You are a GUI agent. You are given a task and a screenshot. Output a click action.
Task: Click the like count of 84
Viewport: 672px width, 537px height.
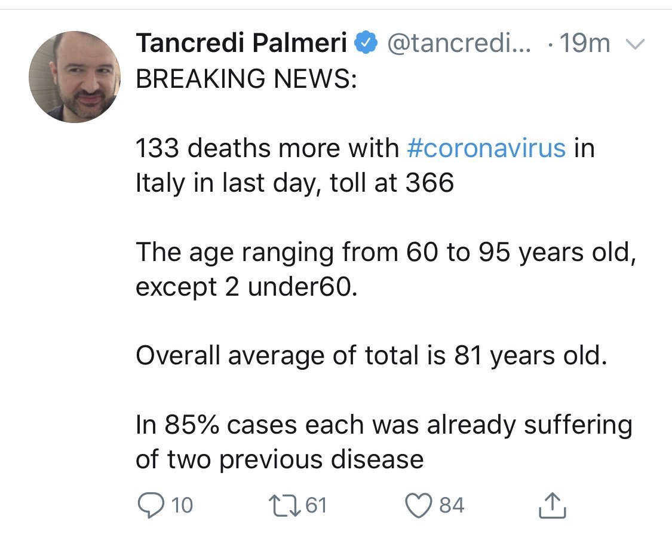[451, 506]
